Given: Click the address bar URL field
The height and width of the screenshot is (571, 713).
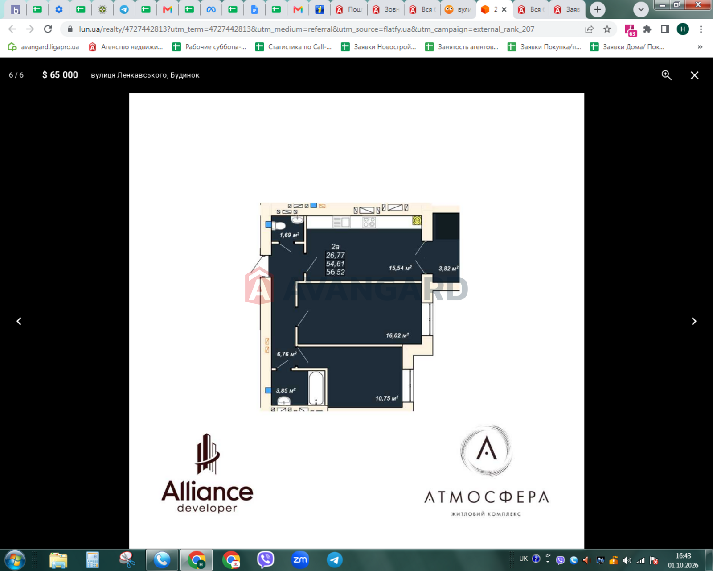Looking at the screenshot, I should pyautogui.click(x=307, y=29).
